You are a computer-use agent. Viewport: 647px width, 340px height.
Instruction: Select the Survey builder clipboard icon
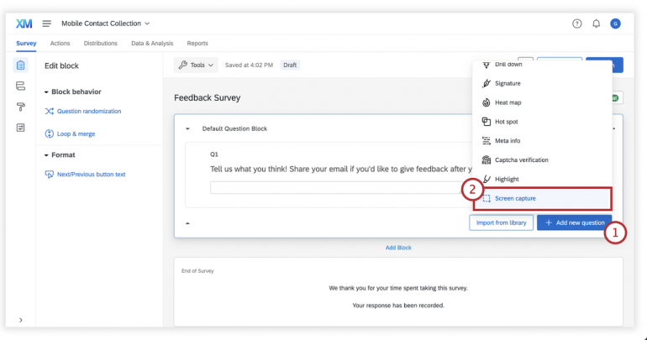click(20, 65)
